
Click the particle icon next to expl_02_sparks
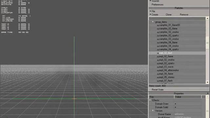(158, 63)
